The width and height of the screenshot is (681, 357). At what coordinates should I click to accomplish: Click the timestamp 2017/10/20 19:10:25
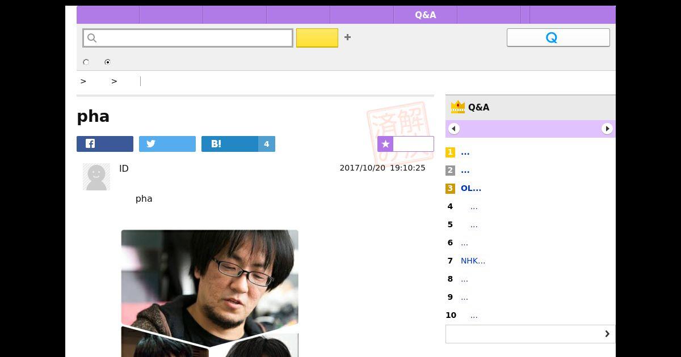(x=382, y=168)
